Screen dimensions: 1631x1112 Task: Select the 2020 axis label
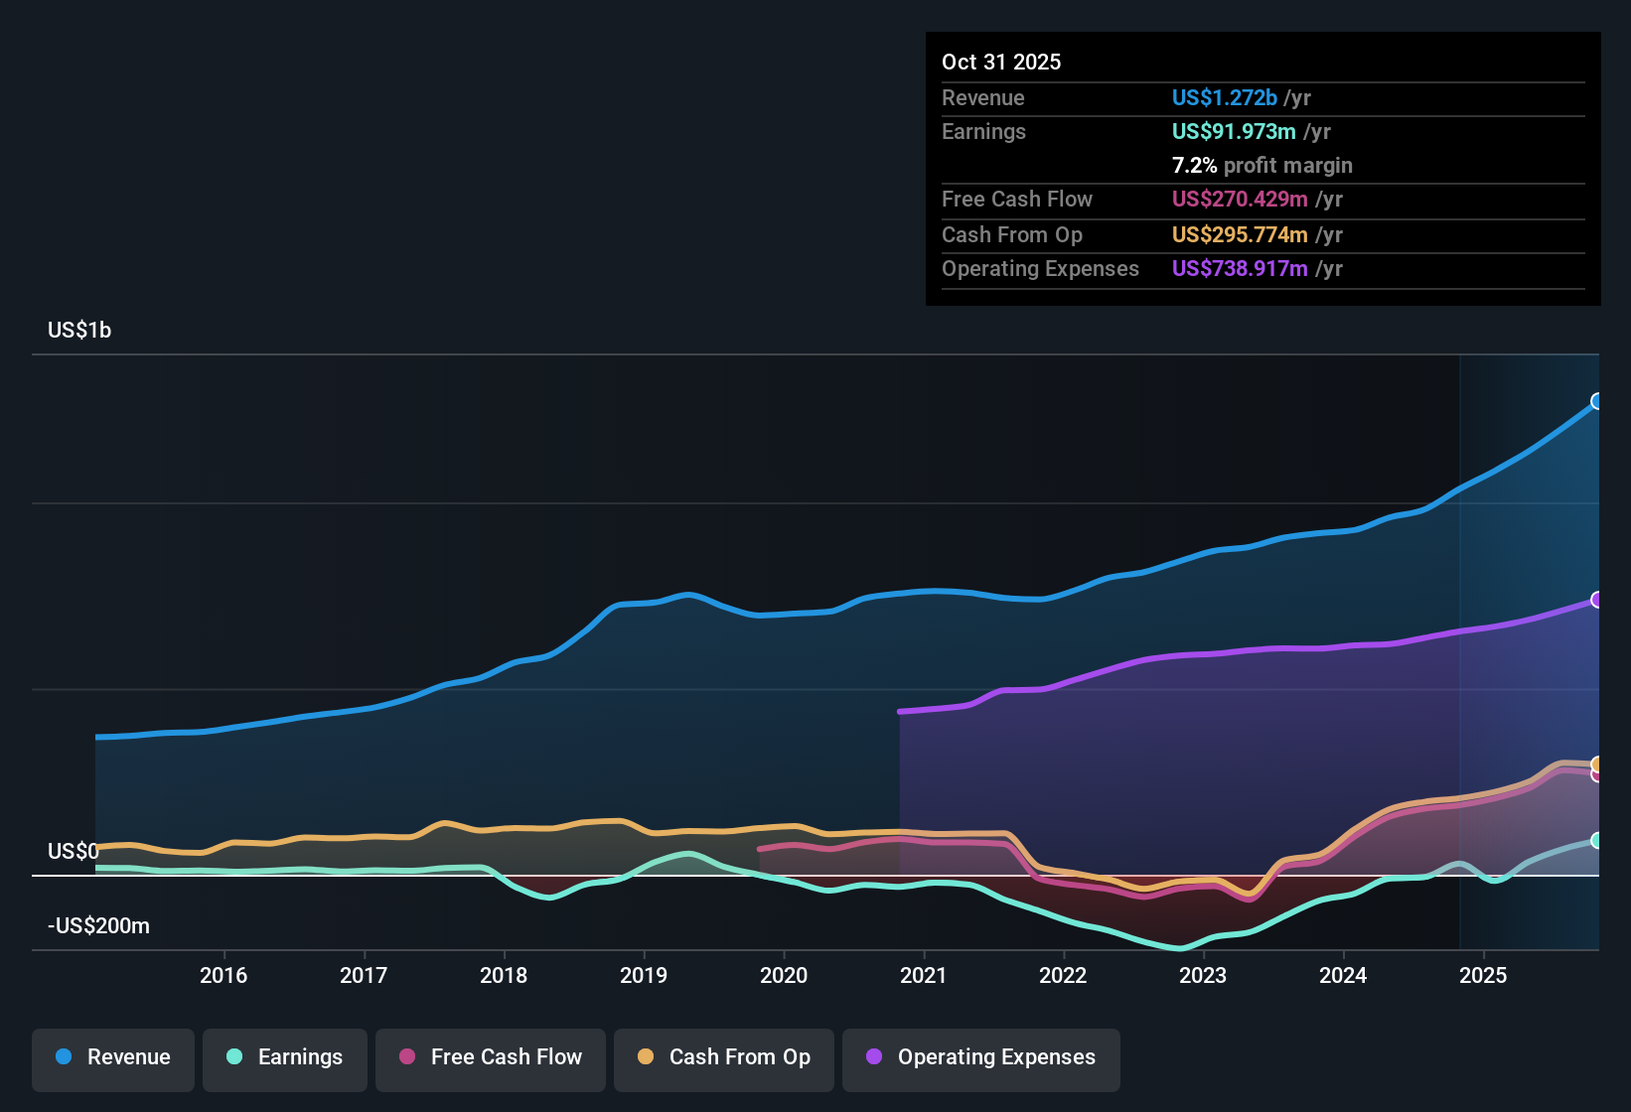pyautogui.click(x=785, y=976)
